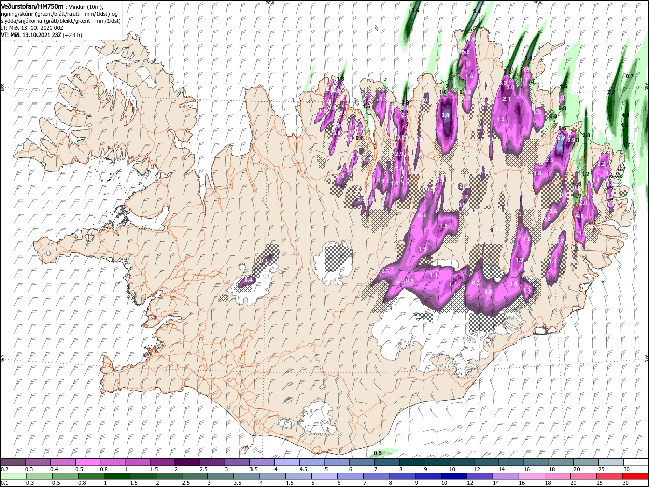Pick the dusty purple 0.2 swatch, top legend row
This screenshot has height=487, width=649.
[x=13, y=462]
